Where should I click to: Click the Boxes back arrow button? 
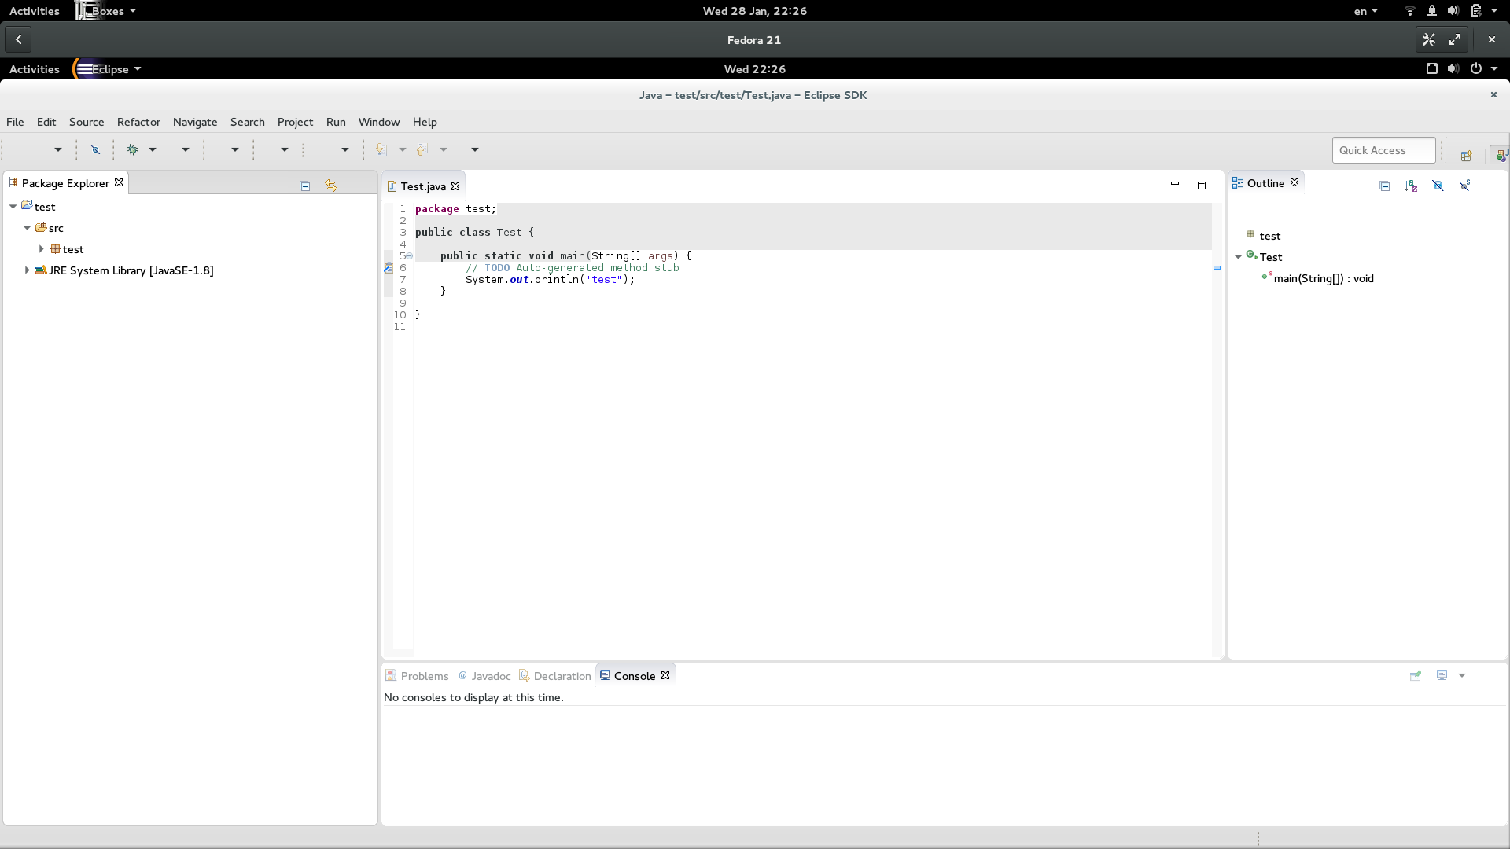(18, 39)
